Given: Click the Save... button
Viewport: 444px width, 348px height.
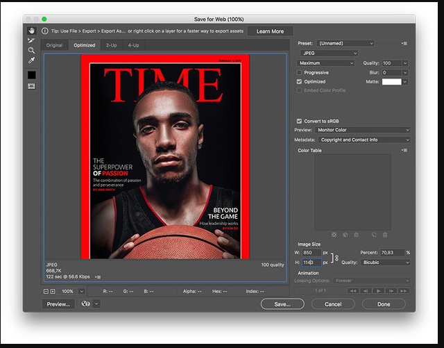Looking at the screenshot, I should 282,304.
